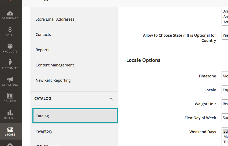Open the First Day of Week dropdown
The width and height of the screenshot is (228, 146).
pos(225,118)
